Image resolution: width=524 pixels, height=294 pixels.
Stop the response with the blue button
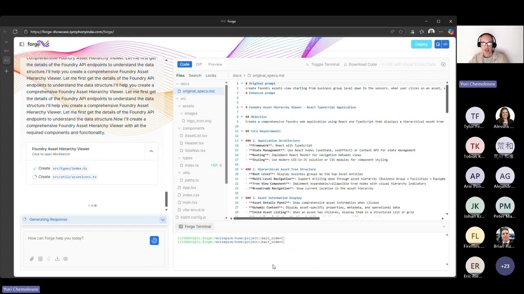coord(154,241)
